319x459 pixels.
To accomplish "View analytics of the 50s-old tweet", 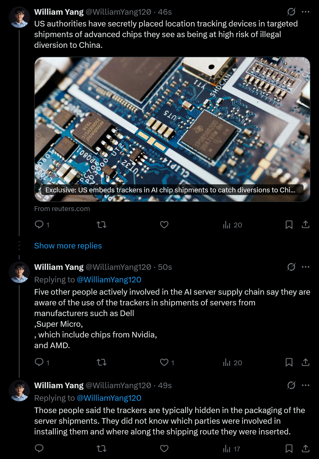I will pyautogui.click(x=232, y=363).
